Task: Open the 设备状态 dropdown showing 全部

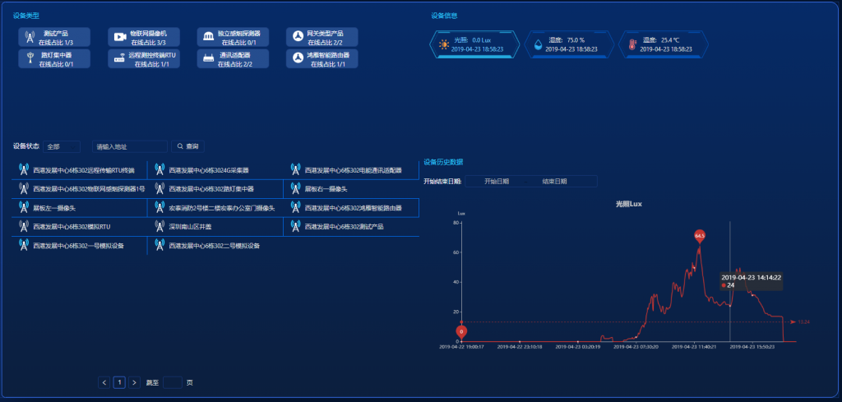Action: coord(62,146)
